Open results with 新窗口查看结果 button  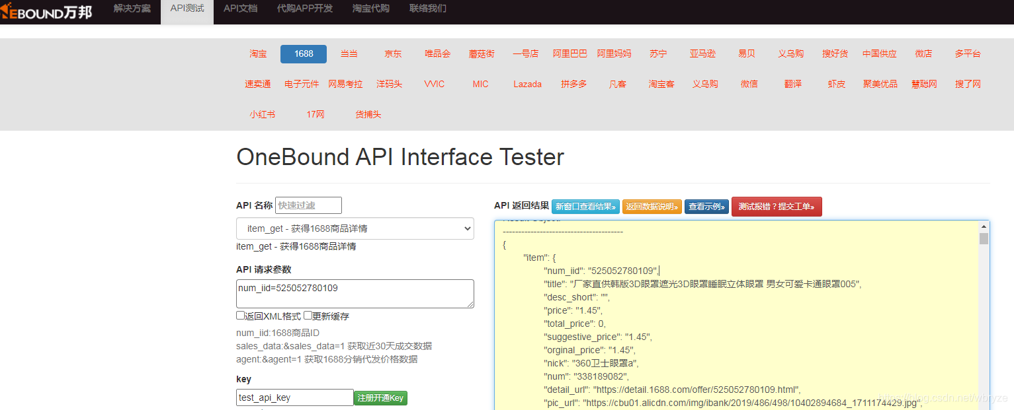(x=585, y=207)
